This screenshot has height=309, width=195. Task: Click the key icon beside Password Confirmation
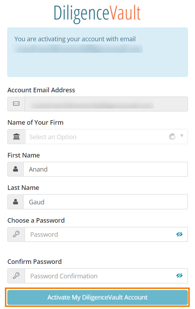tap(16, 276)
